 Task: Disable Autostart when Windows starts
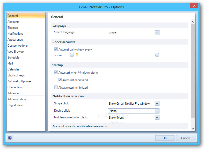point(56,72)
